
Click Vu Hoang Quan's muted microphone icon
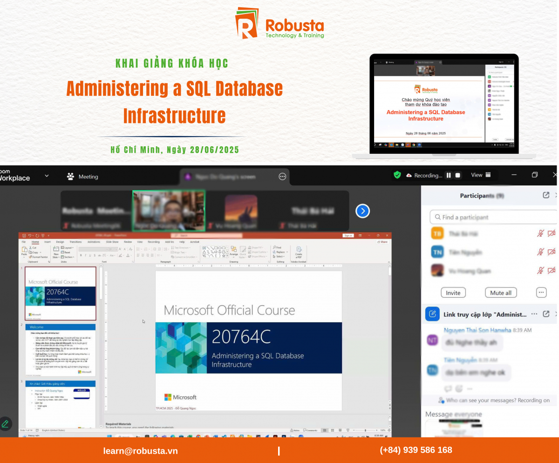pyautogui.click(x=540, y=270)
